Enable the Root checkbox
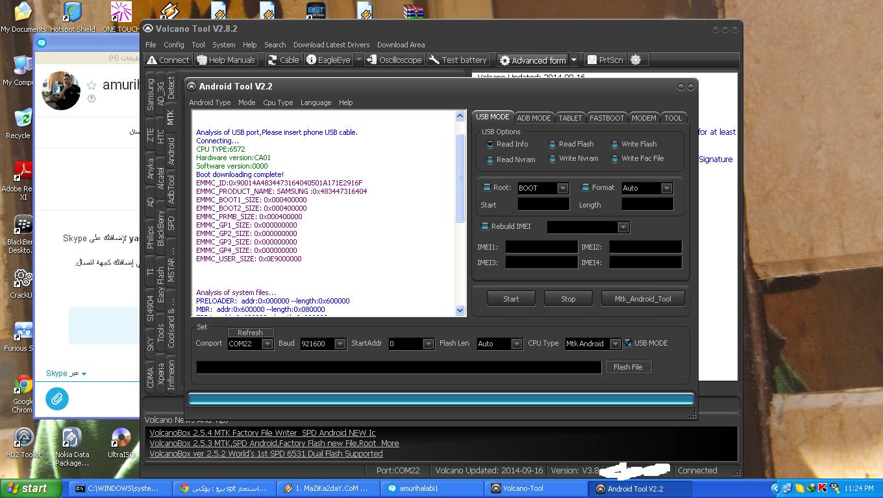This screenshot has height=498, width=883. pos(486,187)
